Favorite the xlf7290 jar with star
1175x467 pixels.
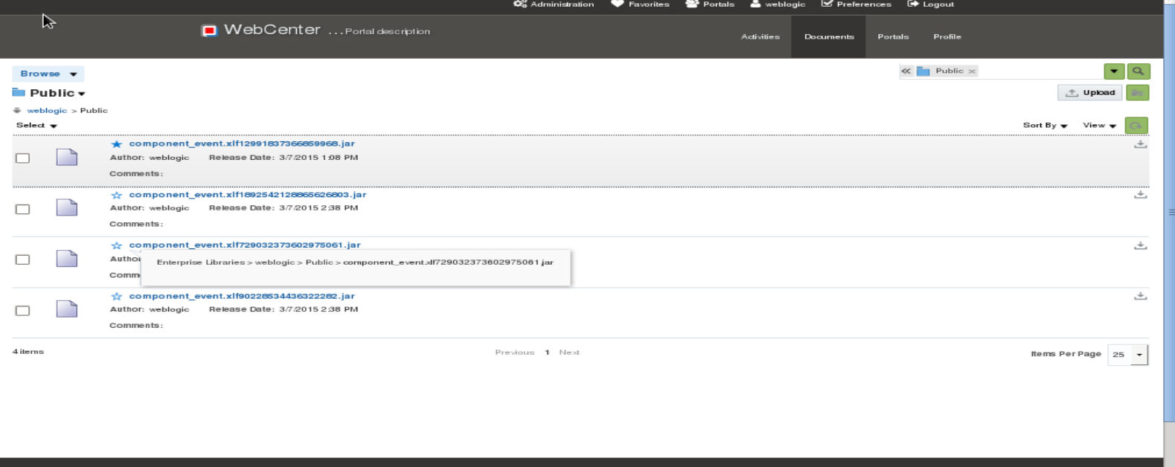point(116,245)
